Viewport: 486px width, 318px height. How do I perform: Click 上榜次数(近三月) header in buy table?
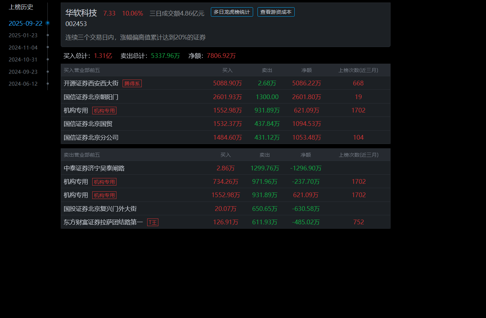[358, 70]
